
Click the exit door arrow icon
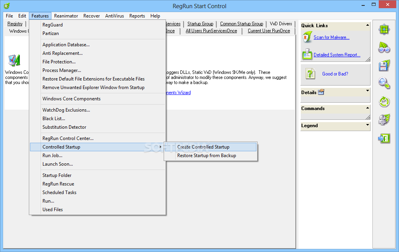tap(384, 138)
